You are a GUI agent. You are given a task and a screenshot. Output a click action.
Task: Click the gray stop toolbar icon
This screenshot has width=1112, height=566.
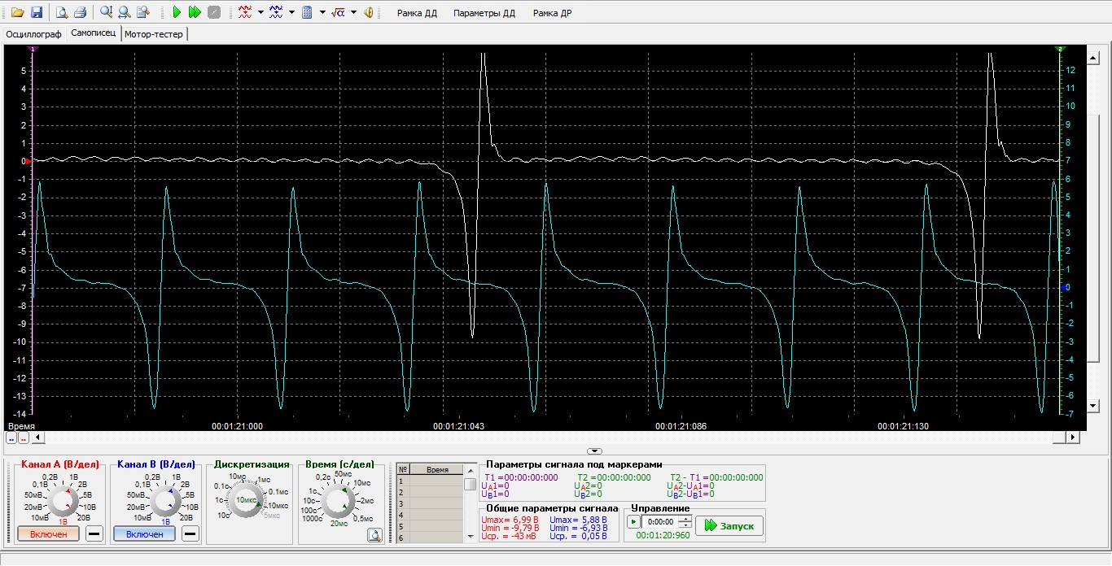point(213,12)
